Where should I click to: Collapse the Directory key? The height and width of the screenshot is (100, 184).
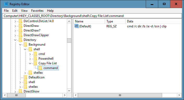point(15,40)
